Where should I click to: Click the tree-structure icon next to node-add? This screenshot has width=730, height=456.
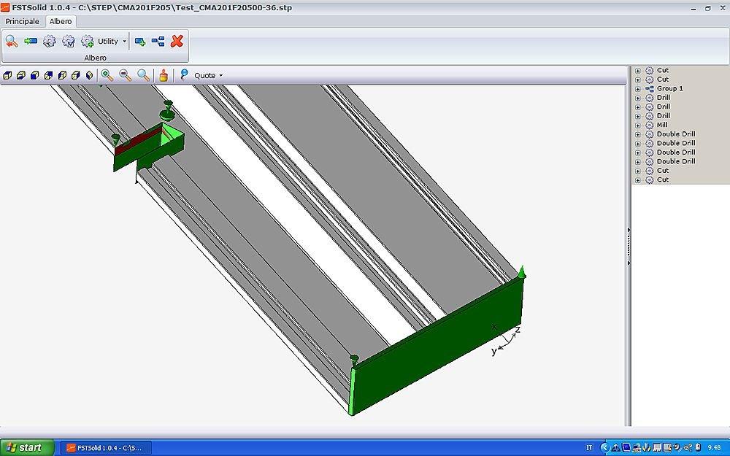coord(158,42)
